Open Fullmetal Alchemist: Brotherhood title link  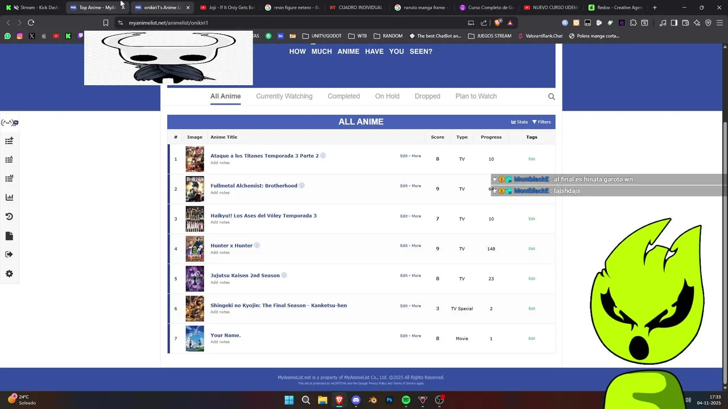(x=254, y=186)
